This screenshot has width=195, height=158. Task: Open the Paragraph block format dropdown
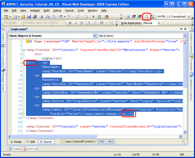(21, 23)
